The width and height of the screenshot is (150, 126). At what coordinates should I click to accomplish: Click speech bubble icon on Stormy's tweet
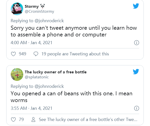point(36,54)
